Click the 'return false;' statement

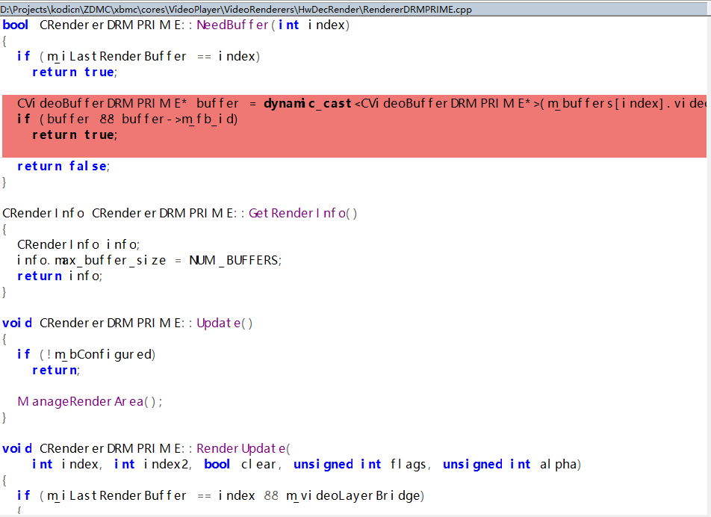click(63, 166)
